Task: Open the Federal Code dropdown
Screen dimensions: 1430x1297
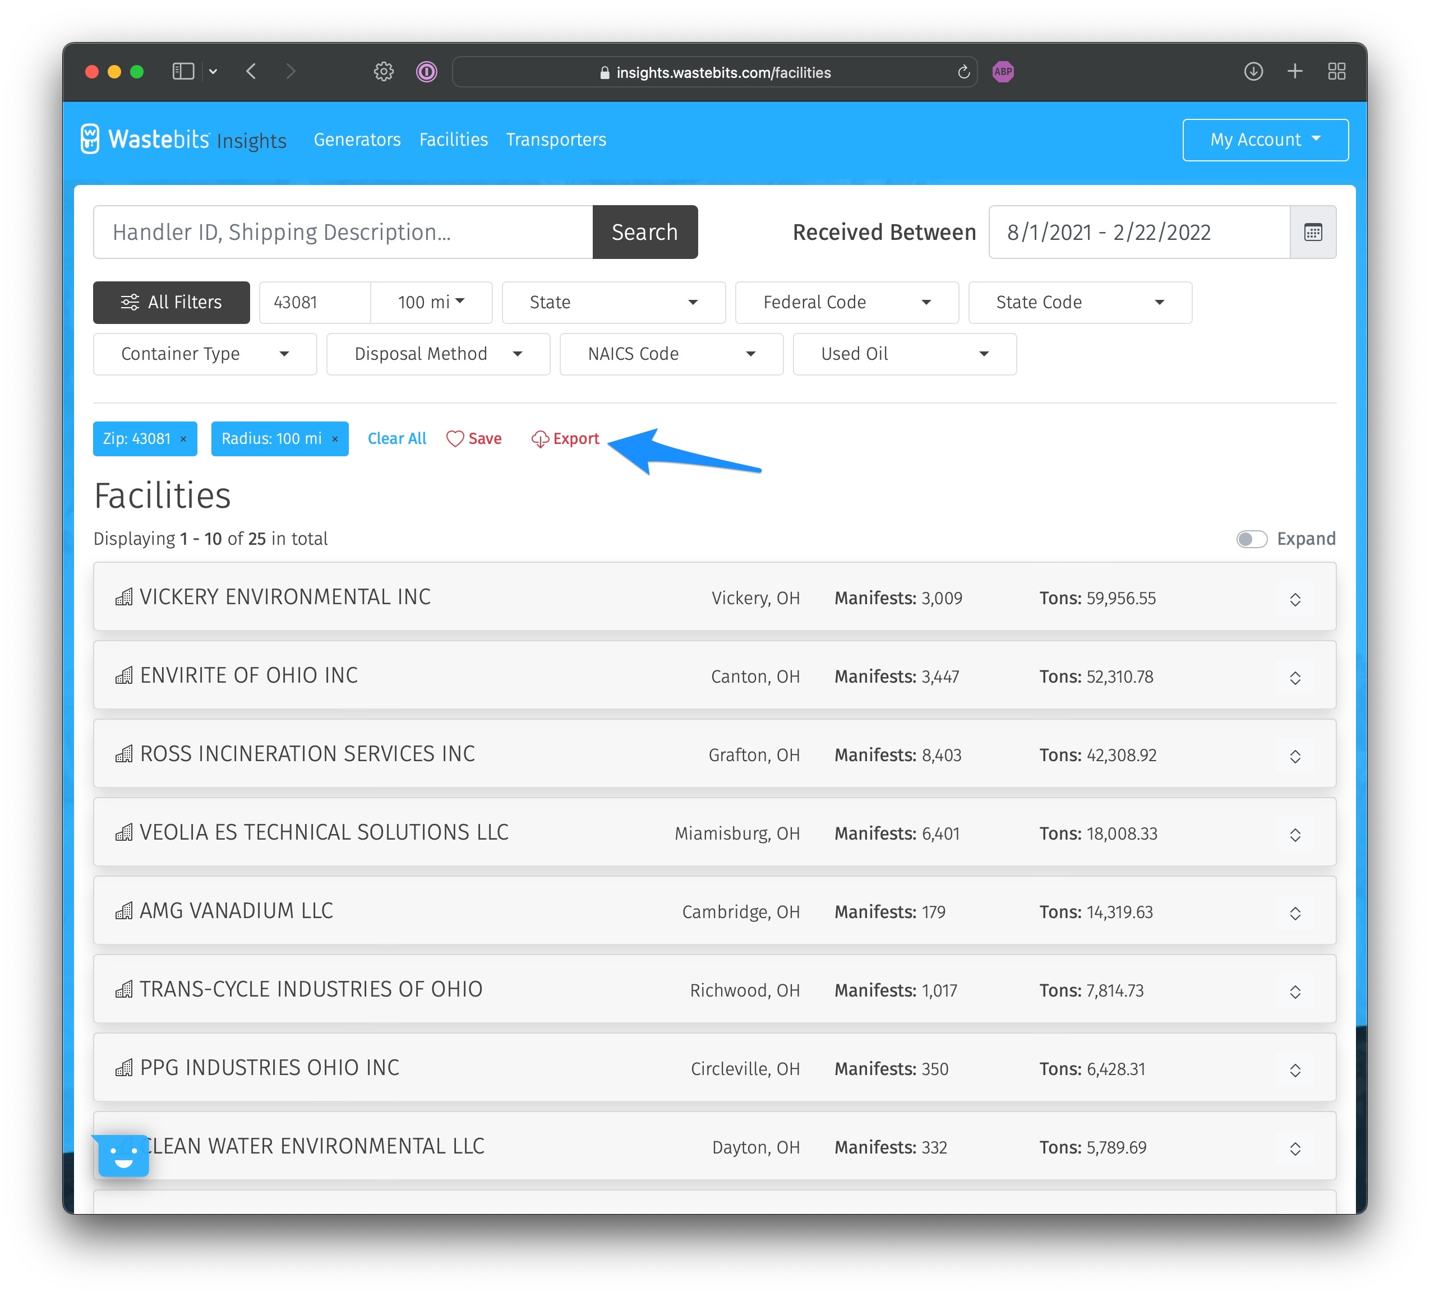Action: pos(846,302)
